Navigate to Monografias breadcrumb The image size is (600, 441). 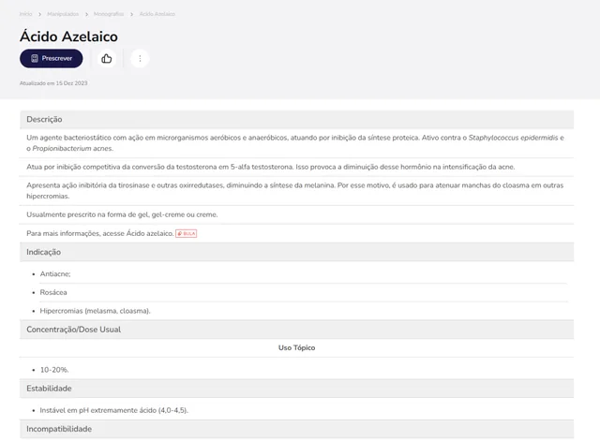tap(109, 14)
